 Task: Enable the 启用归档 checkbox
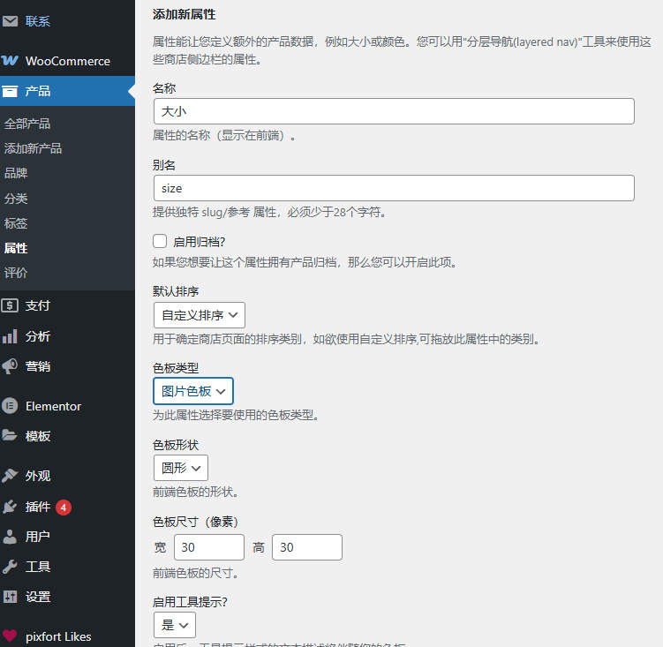click(160, 241)
